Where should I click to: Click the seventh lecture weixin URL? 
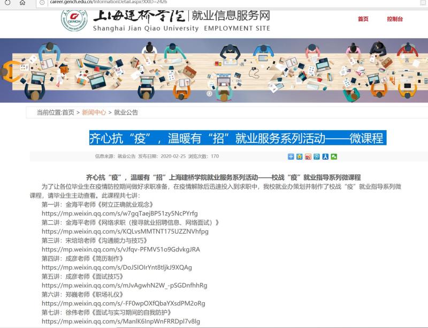[x=120, y=321]
